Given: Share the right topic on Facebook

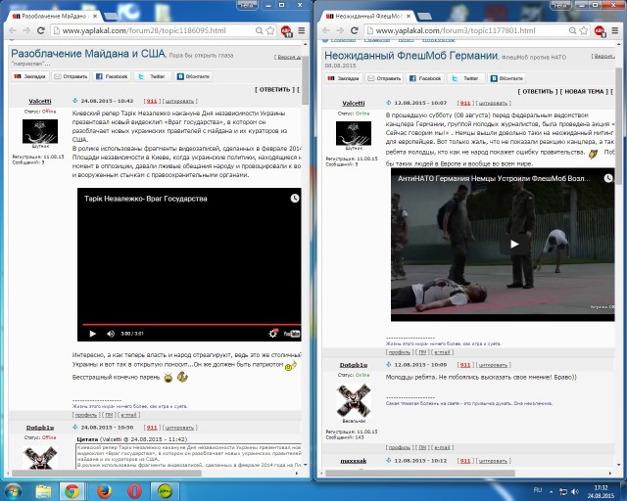Looking at the screenshot, I should click(x=425, y=78).
